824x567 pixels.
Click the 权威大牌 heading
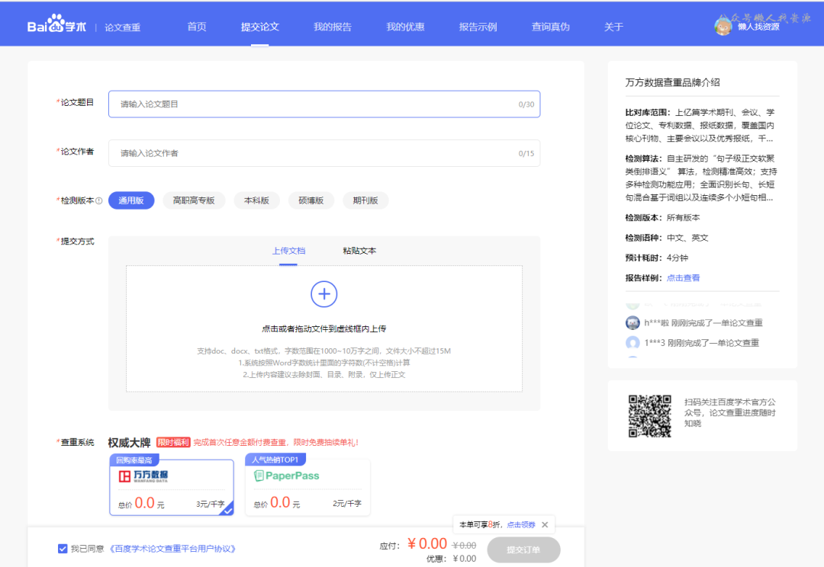click(129, 443)
